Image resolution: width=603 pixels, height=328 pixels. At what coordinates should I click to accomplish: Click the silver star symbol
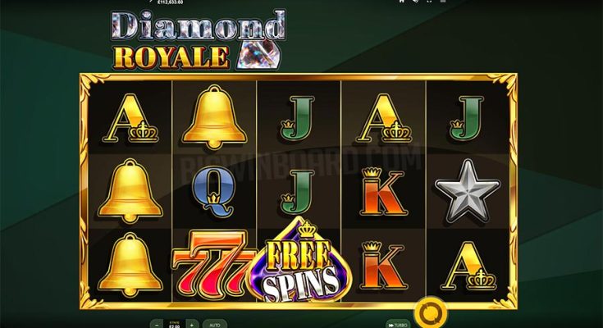pyautogui.click(x=468, y=191)
